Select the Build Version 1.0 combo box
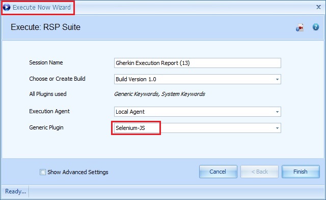 [x=198, y=79]
